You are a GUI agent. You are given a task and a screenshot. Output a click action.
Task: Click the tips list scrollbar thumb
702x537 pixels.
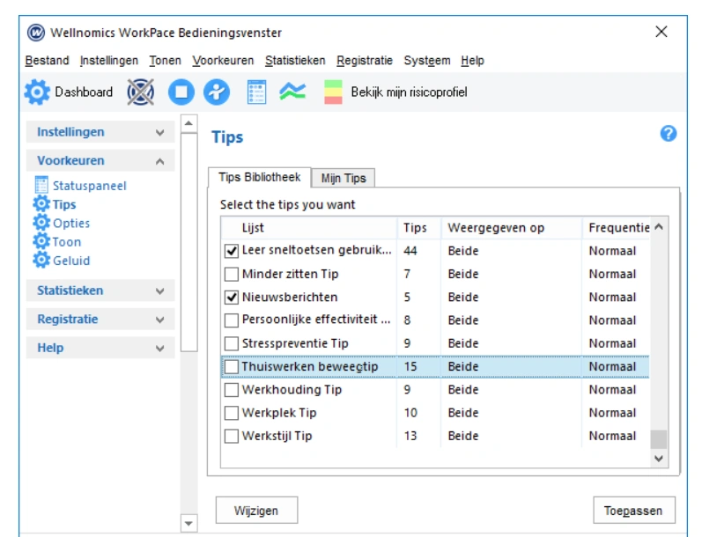659,439
